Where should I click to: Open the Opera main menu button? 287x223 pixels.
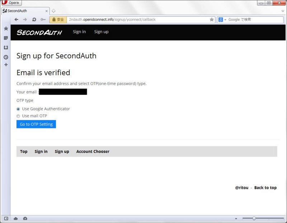pyautogui.click(x=11, y=3)
